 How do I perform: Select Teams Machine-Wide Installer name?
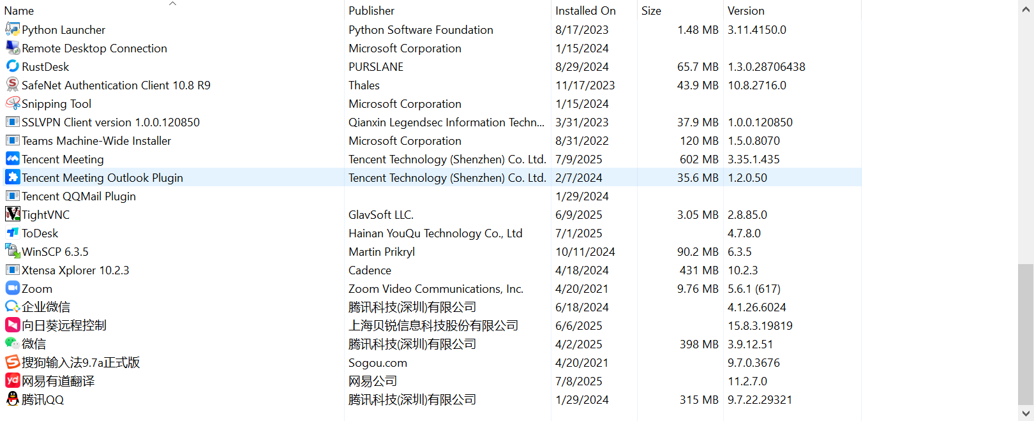pyautogui.click(x=96, y=141)
